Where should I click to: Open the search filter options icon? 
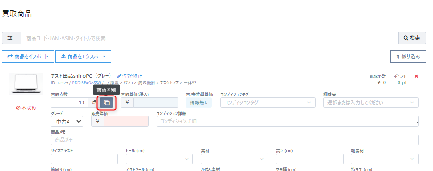(11, 38)
